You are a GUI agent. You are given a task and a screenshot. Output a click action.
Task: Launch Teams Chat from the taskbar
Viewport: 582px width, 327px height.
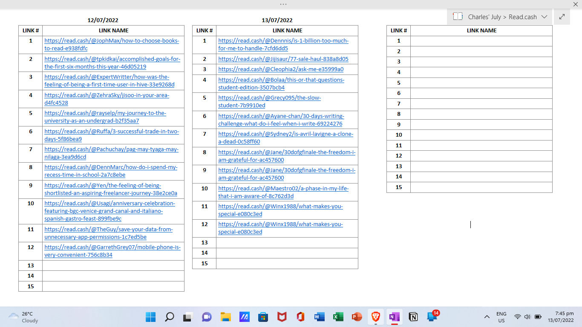(207, 317)
